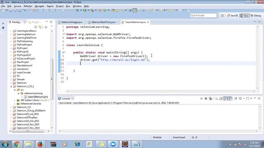Open Firefox from the taskbar
Viewport: 264px width, 148px height.
click(40, 144)
